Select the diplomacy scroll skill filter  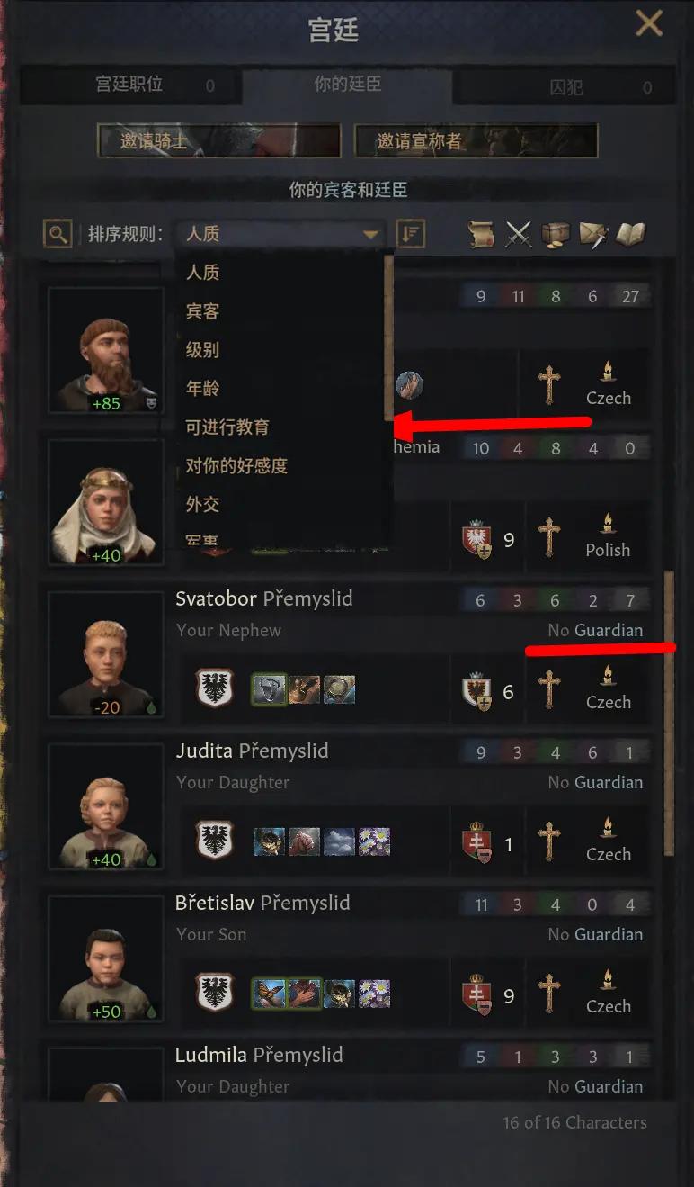pyautogui.click(x=482, y=234)
